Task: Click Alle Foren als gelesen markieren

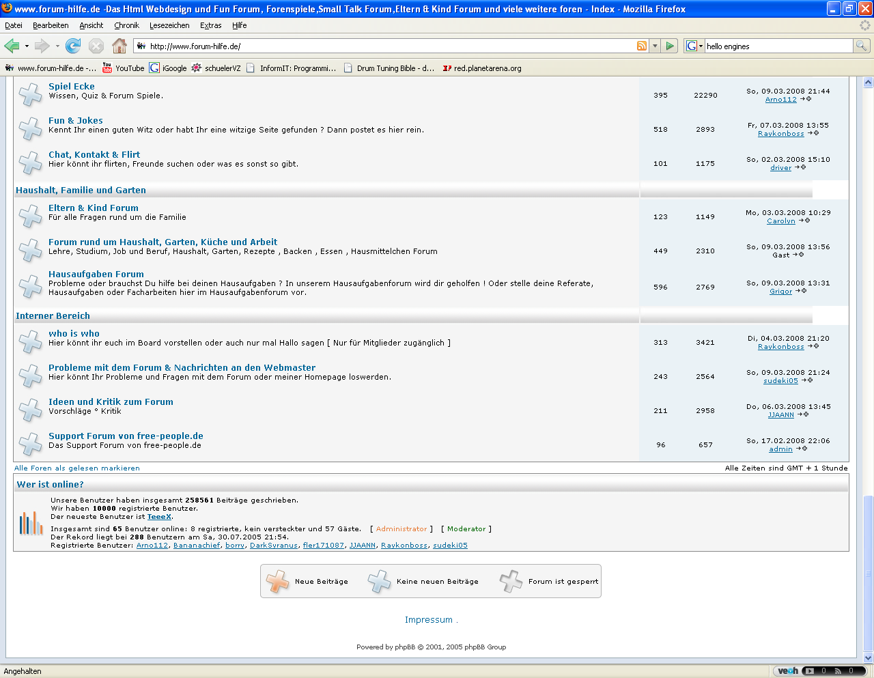Action: (77, 468)
